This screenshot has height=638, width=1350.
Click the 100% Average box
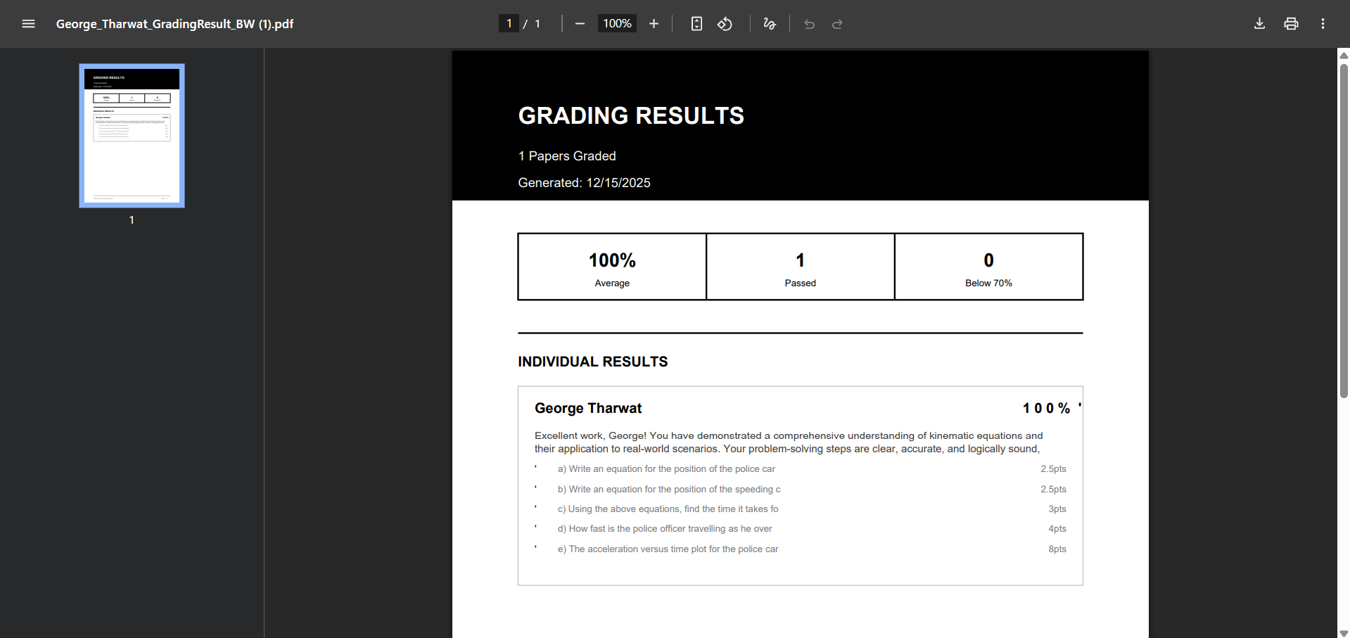point(612,267)
